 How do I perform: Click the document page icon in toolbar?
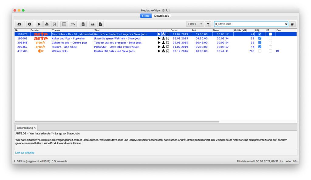[x=100, y=24]
